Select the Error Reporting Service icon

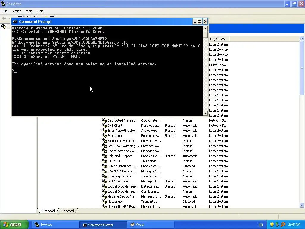point(105,131)
